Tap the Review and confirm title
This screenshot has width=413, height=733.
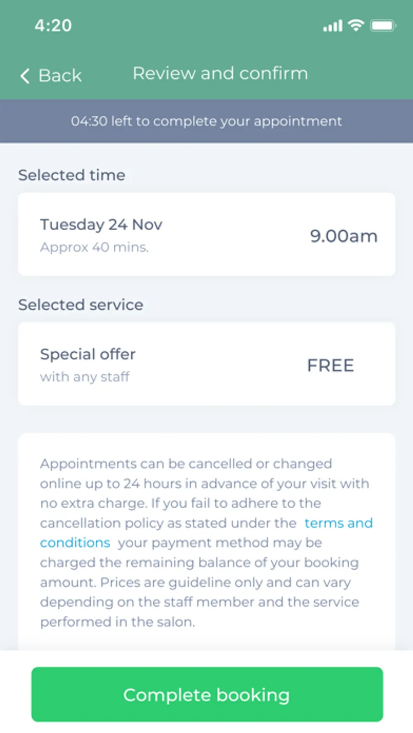[x=220, y=73]
